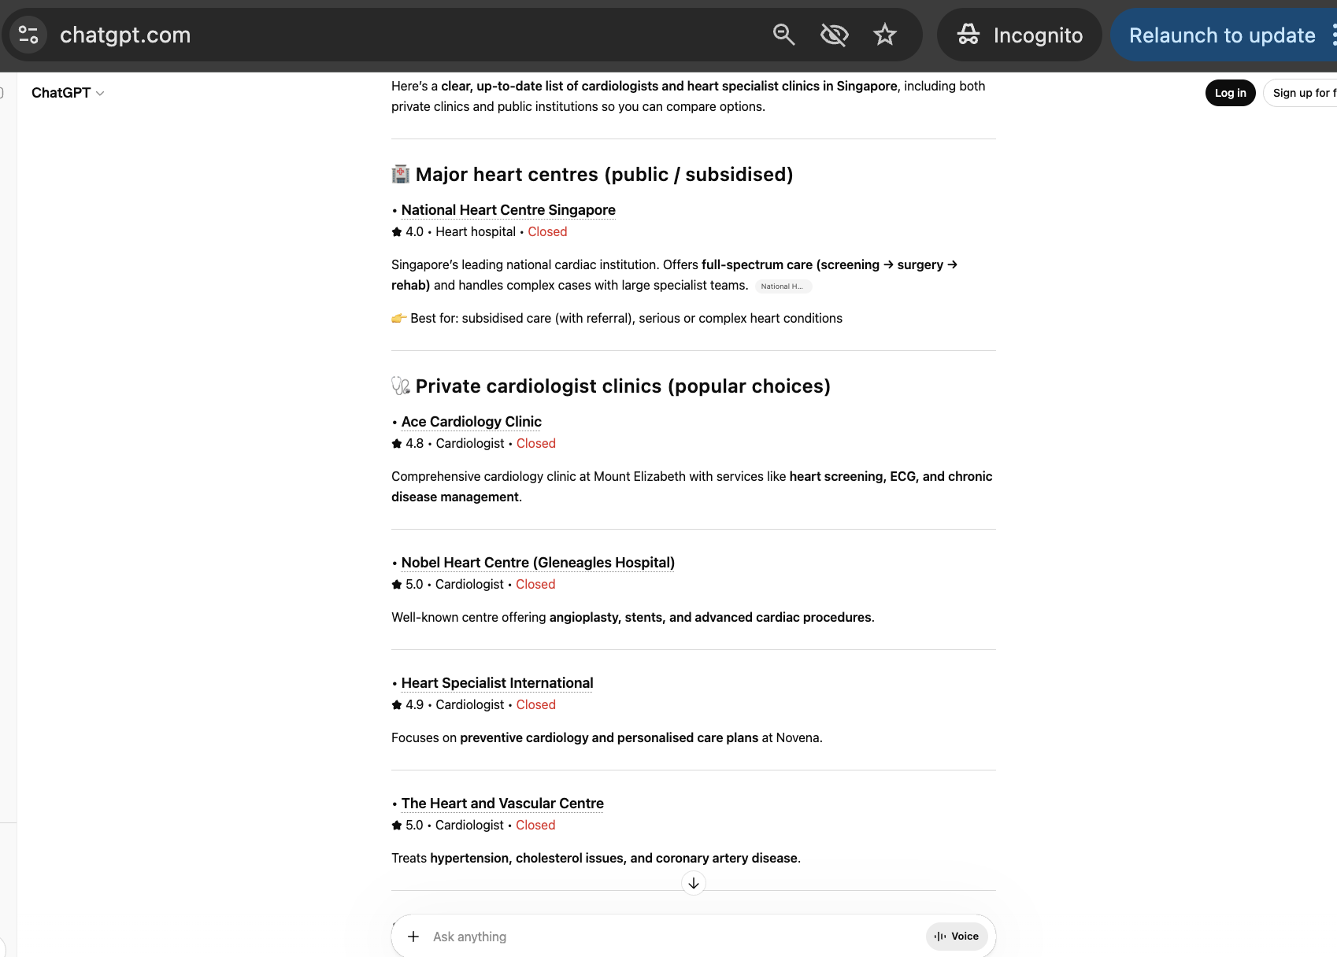Open the ChatGPT model dropdown
The height and width of the screenshot is (957, 1337).
[x=68, y=93]
